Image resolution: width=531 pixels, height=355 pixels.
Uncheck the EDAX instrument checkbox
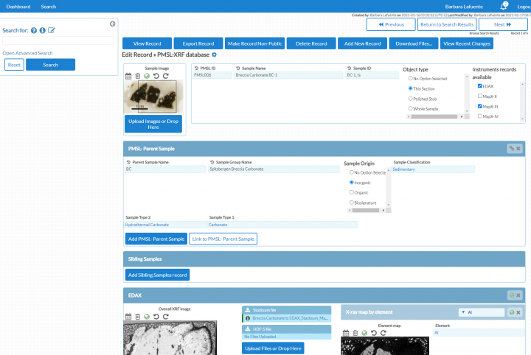tap(480, 86)
